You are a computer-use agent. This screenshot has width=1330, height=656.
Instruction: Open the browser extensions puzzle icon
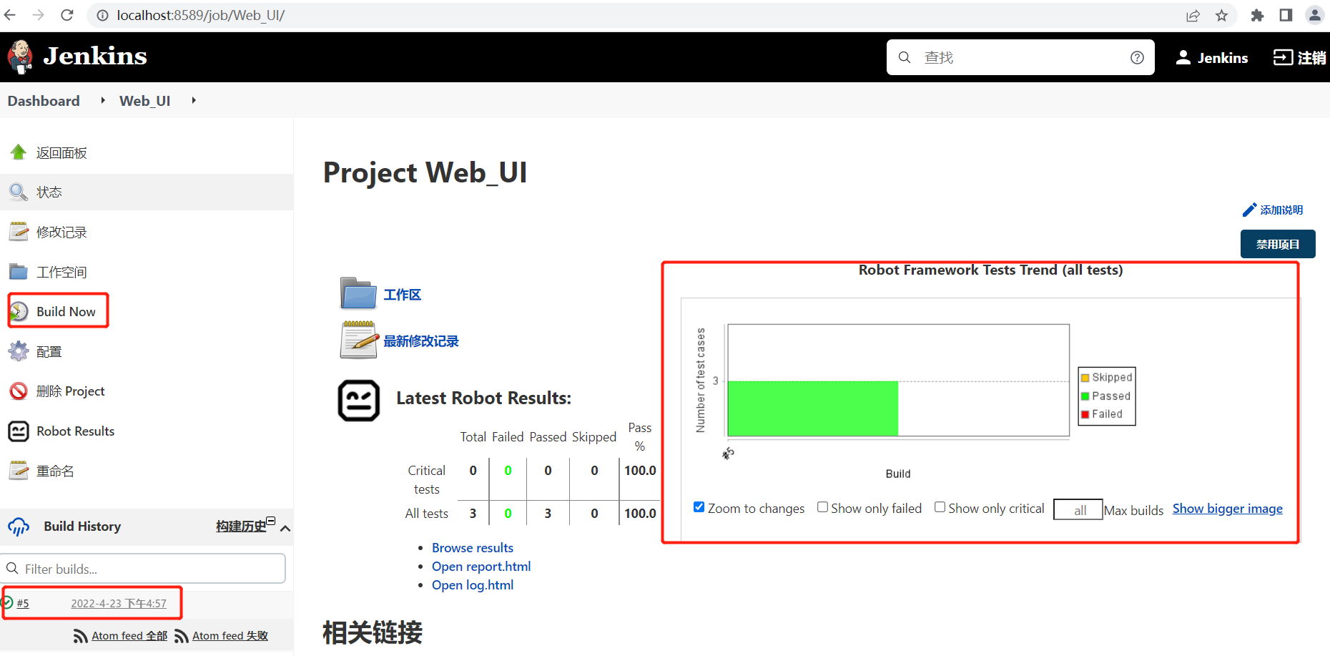[1257, 15]
